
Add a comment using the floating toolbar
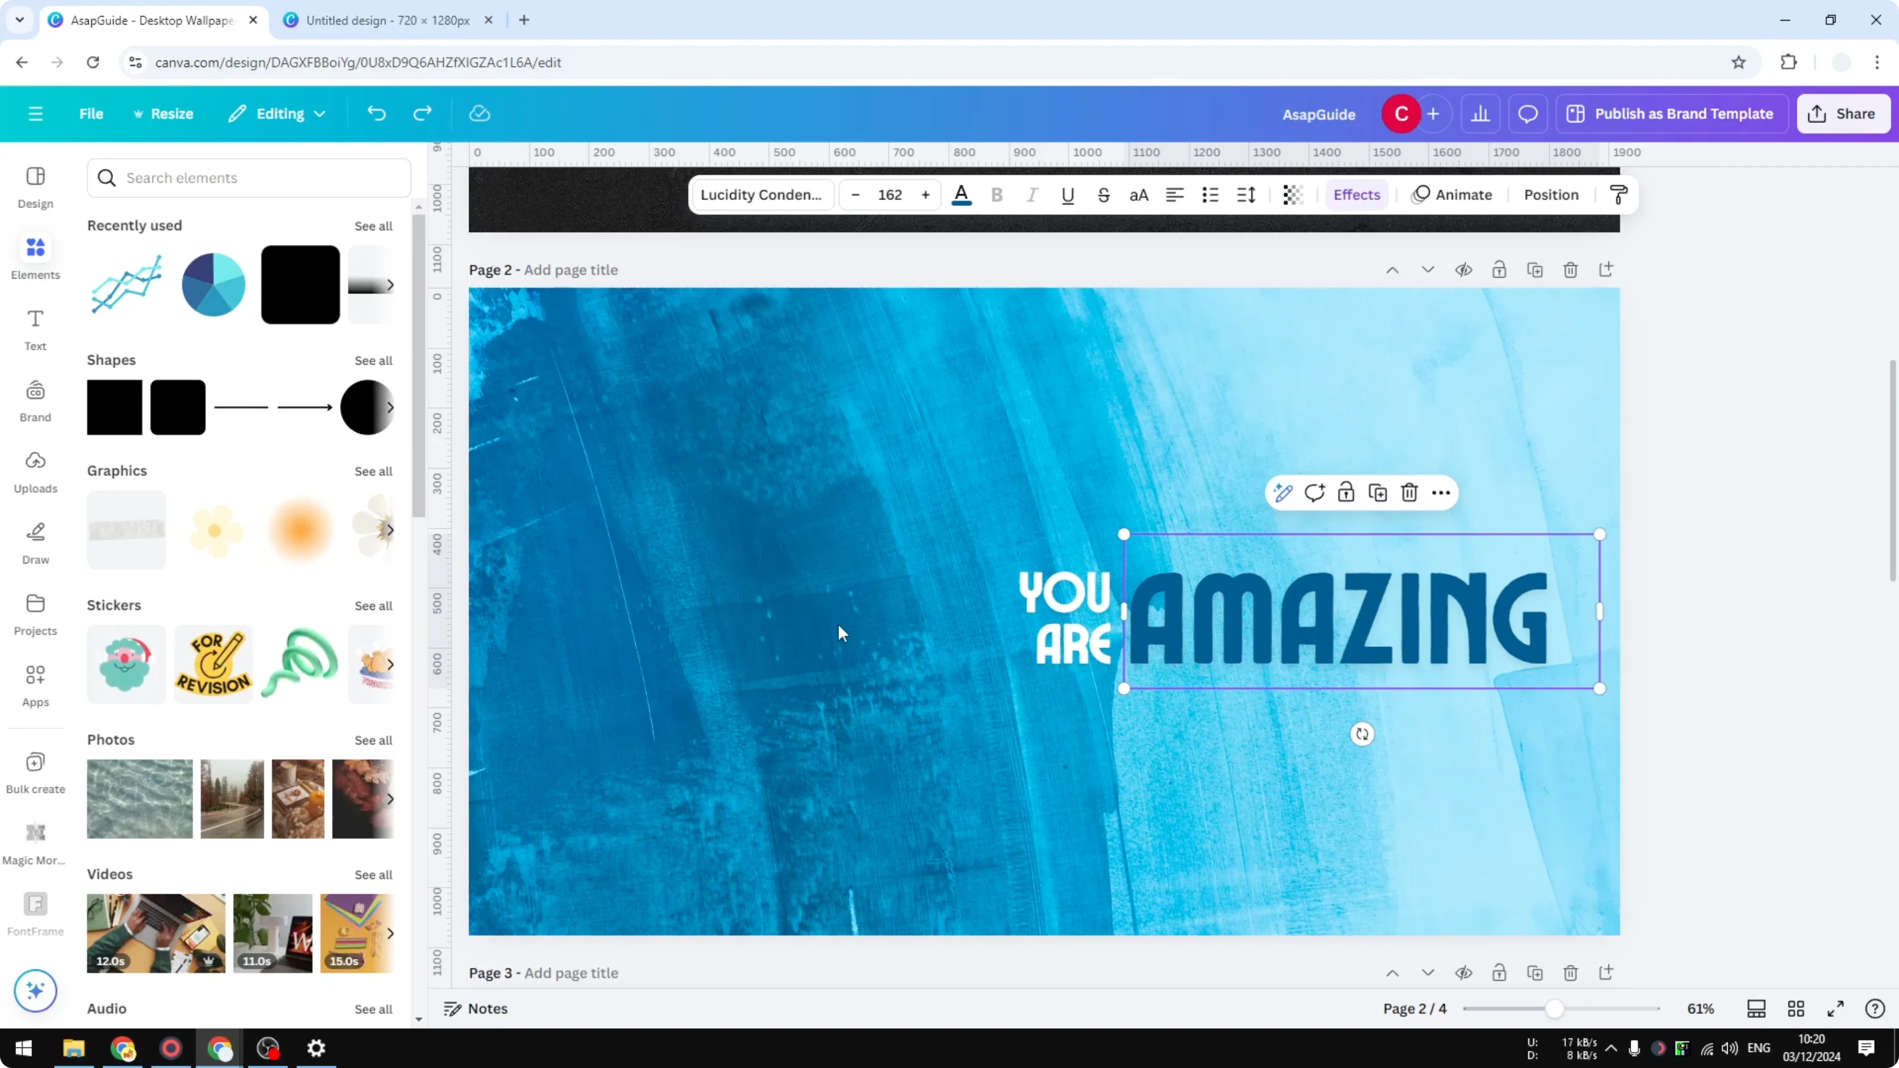point(1315,492)
